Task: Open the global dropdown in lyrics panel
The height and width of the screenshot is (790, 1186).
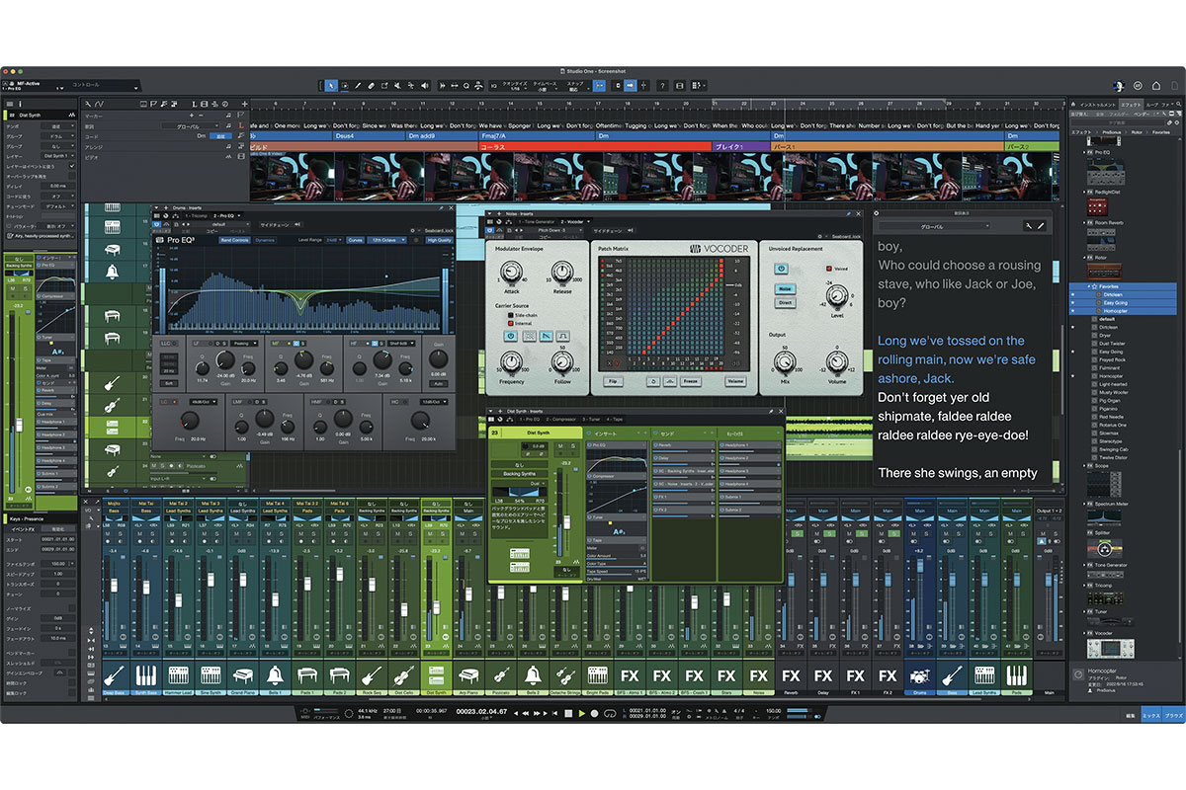Action: (934, 226)
